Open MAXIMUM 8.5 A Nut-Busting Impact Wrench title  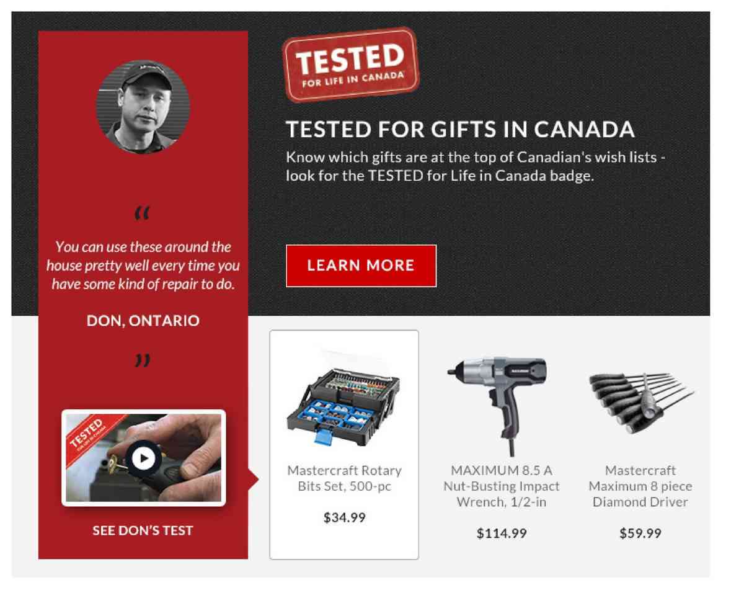click(x=501, y=486)
